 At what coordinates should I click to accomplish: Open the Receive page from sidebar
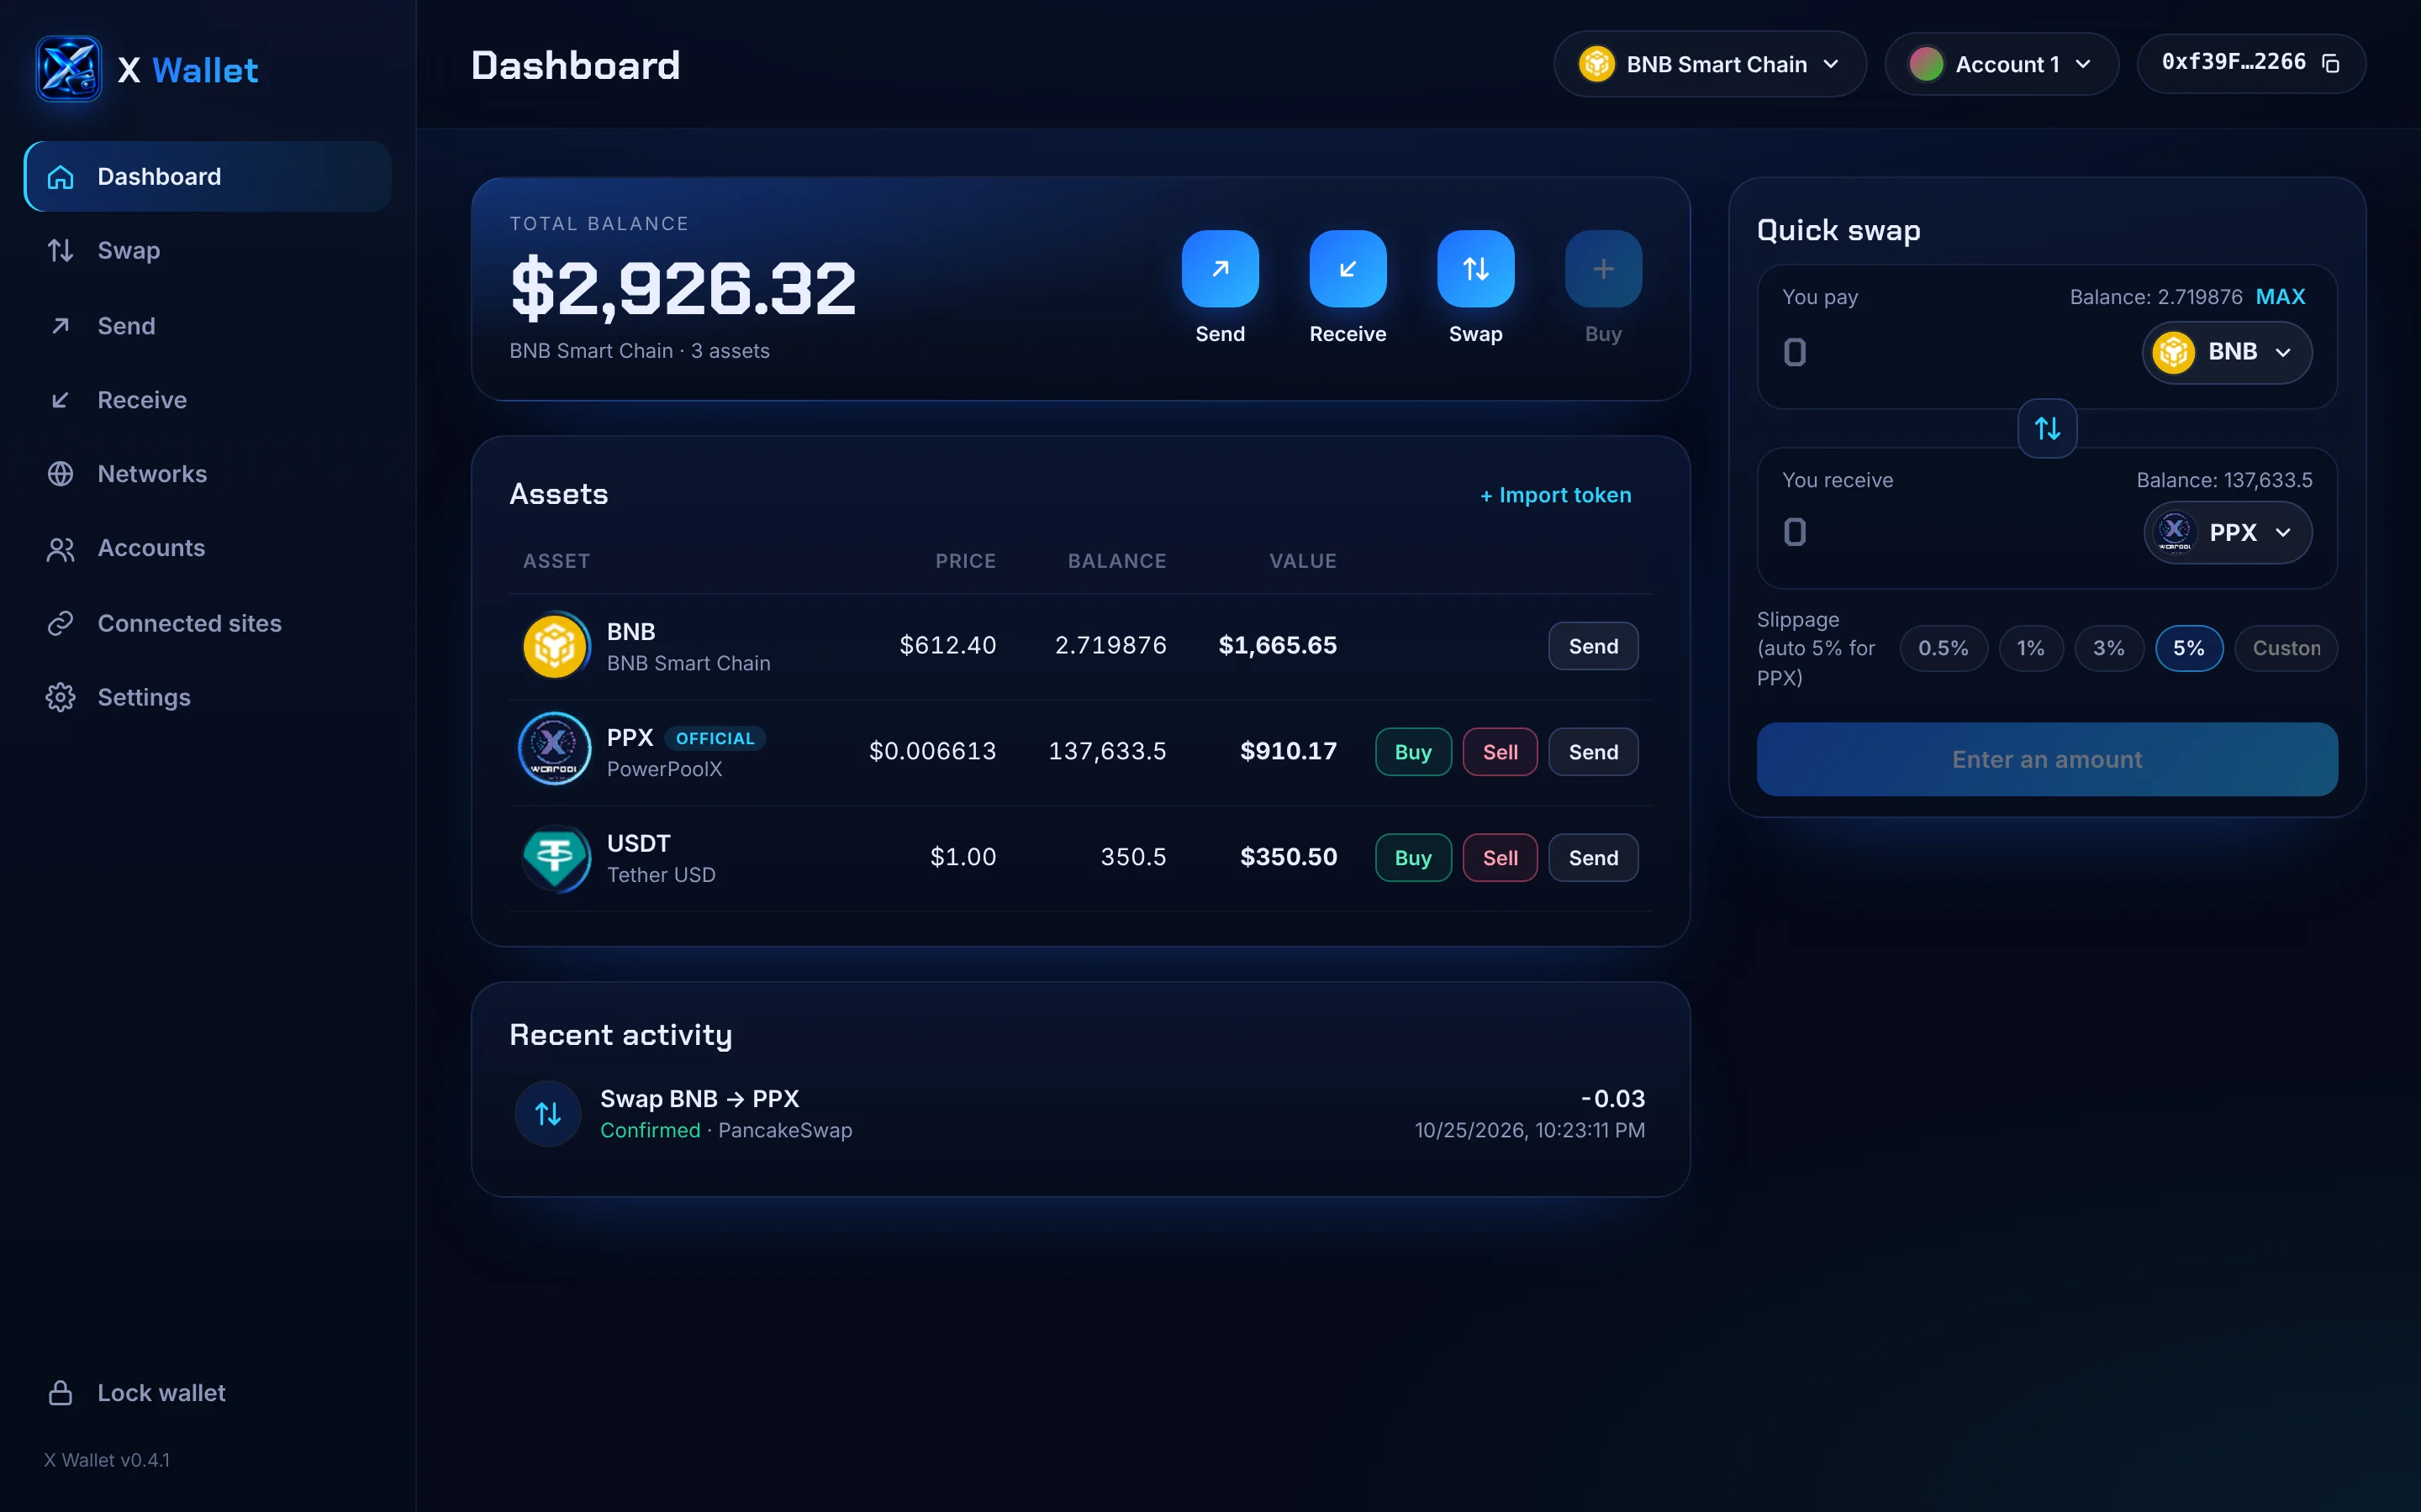(x=207, y=400)
